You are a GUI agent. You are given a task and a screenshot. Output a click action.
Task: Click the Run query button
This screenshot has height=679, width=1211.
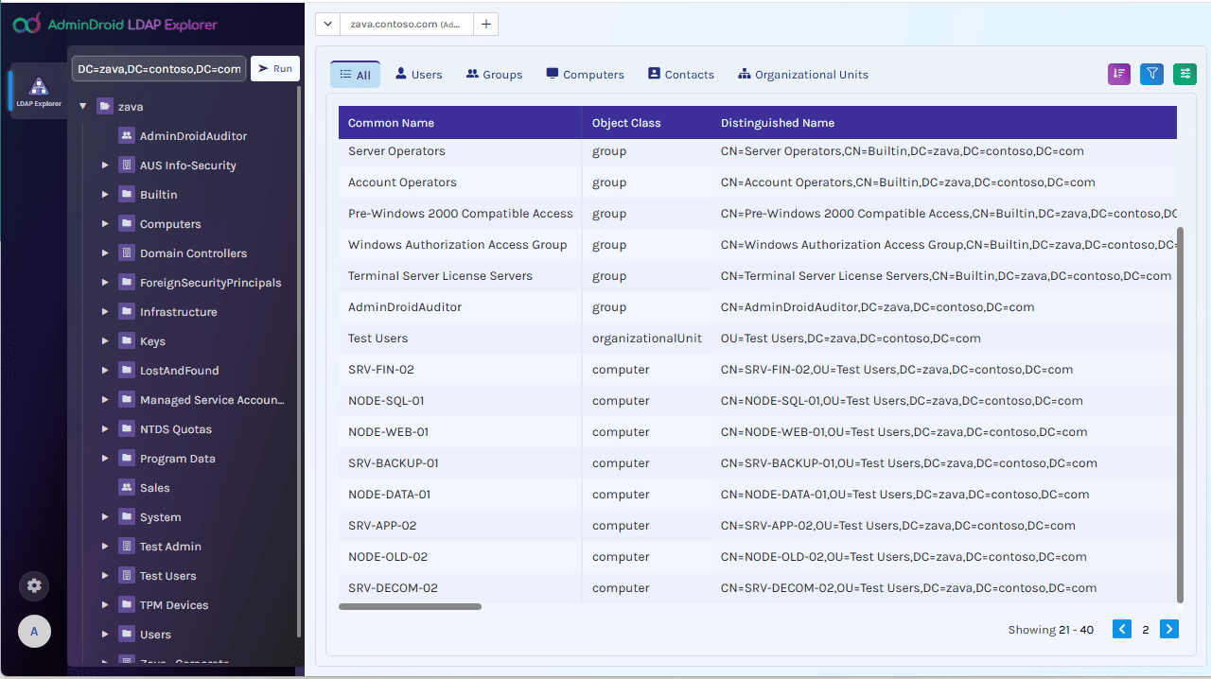(274, 68)
